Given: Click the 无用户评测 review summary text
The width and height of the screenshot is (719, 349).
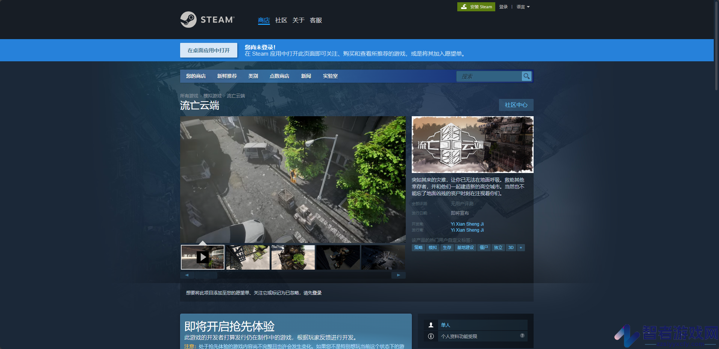Looking at the screenshot, I should (x=462, y=204).
